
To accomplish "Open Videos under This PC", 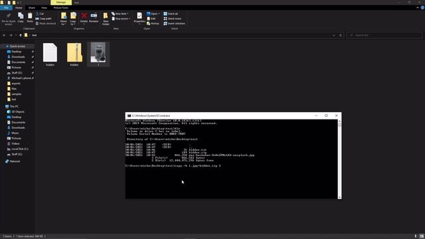I will 15,143.
